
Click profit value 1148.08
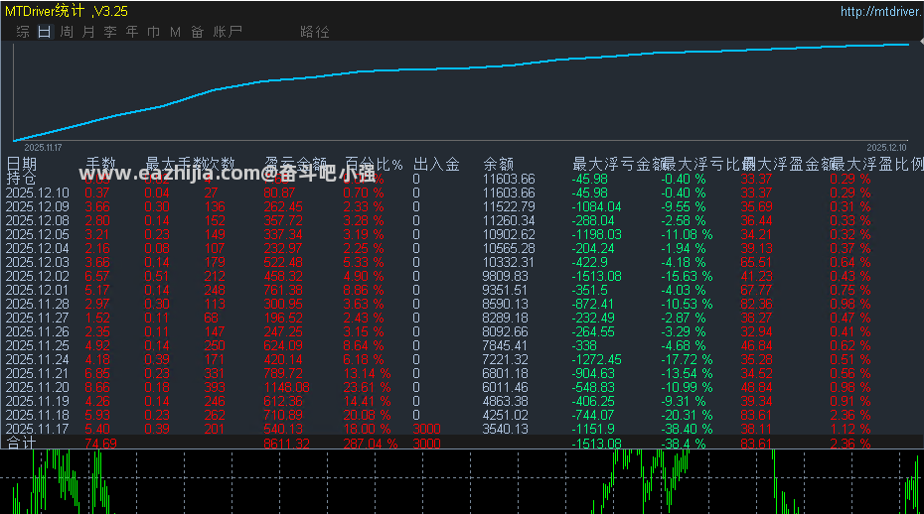tap(286, 387)
